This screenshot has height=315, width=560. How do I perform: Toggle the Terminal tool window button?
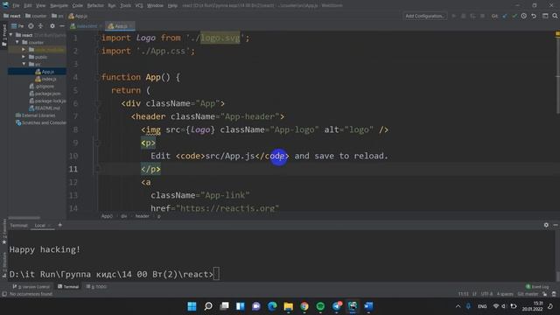68,286
